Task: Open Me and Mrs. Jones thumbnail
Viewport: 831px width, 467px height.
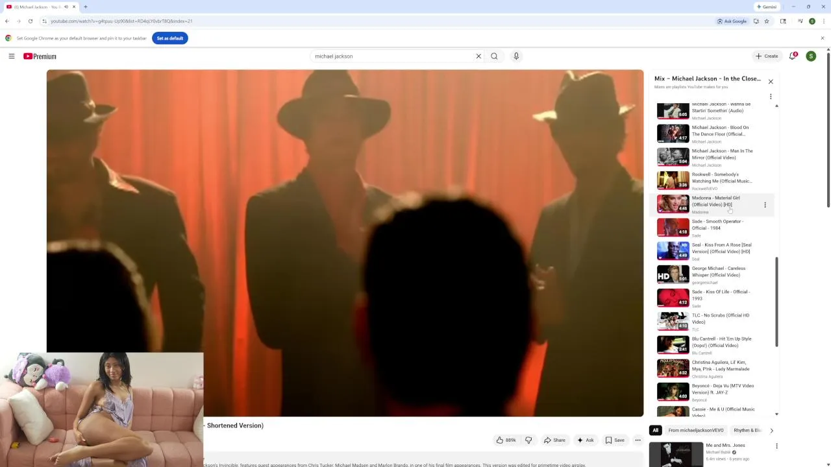Action: coord(676,454)
